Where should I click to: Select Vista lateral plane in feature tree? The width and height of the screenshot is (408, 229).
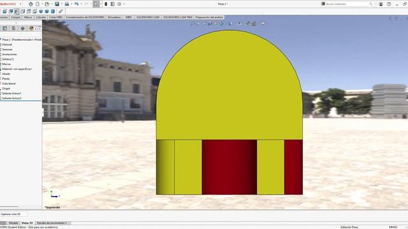9,83
